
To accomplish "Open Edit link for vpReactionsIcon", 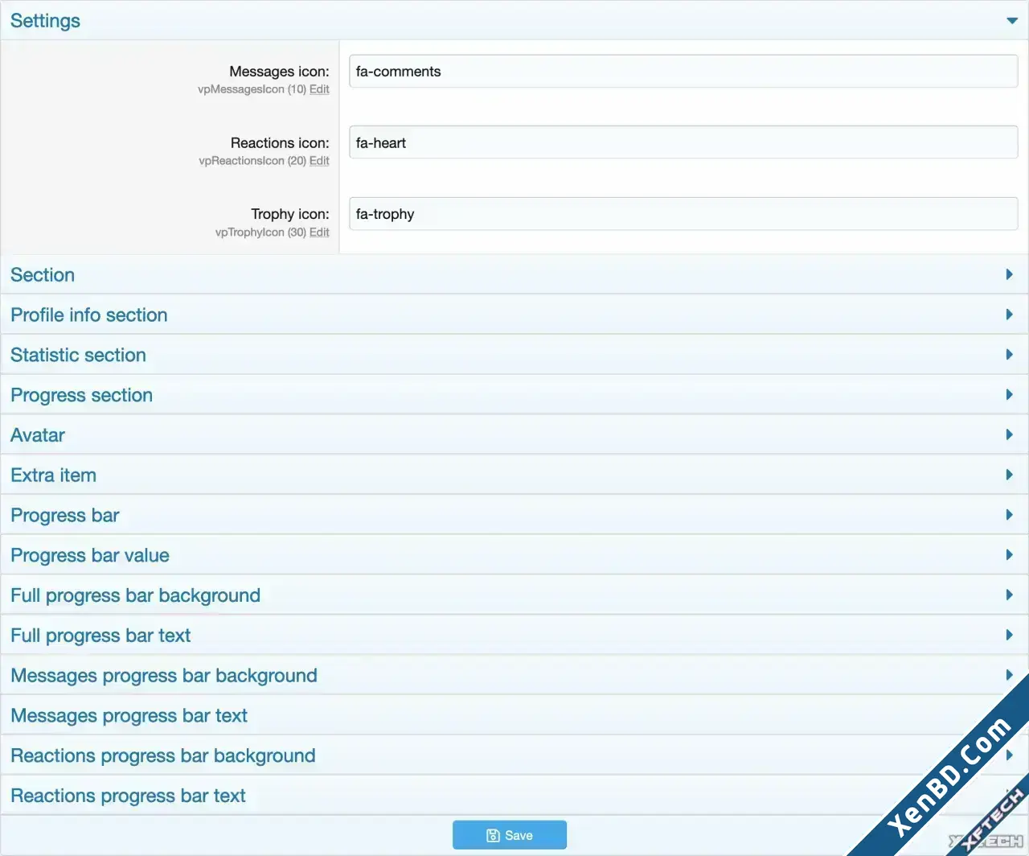I will click(x=319, y=161).
